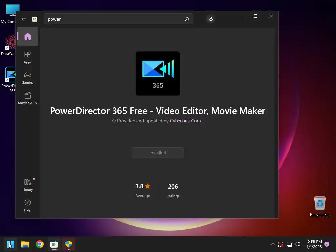The height and width of the screenshot is (252, 336).
Task: Click the Installed button
Action: pyautogui.click(x=158, y=153)
